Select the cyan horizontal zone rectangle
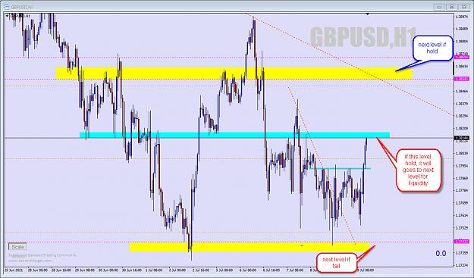Viewport: 474px width, 278px height. [234, 135]
